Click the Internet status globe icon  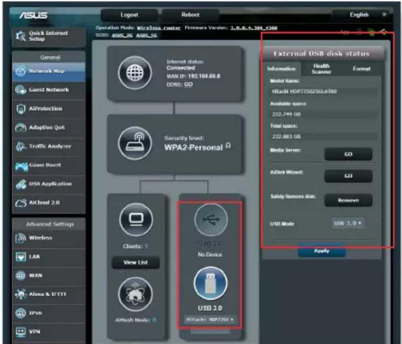pyautogui.click(x=135, y=73)
